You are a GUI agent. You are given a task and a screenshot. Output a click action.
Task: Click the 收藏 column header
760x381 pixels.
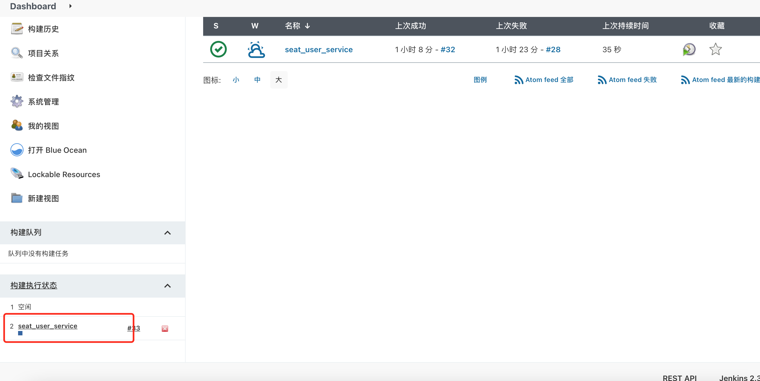coord(717,26)
